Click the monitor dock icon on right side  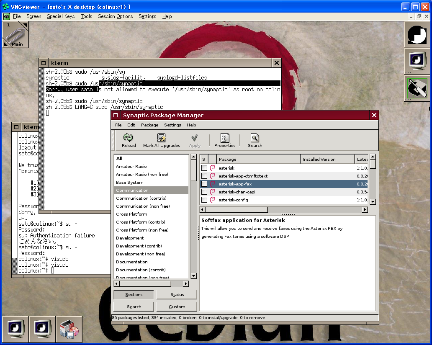click(x=417, y=61)
